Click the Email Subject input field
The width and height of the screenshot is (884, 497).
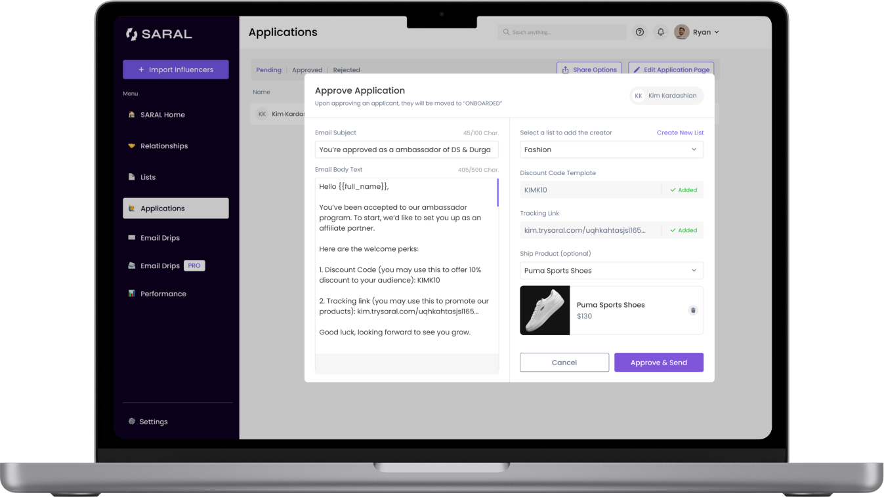(407, 149)
